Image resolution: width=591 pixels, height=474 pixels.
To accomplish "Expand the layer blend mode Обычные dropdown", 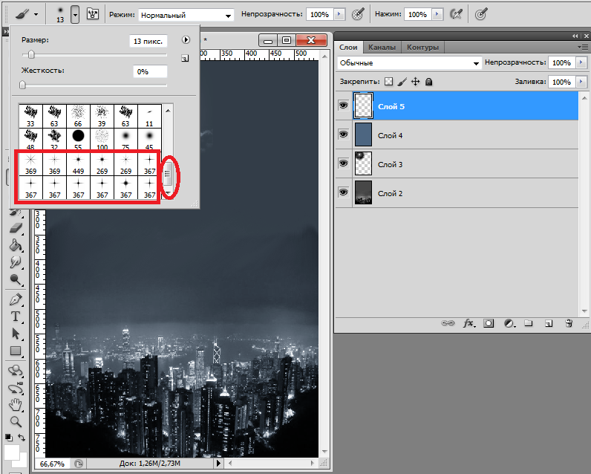I will [x=409, y=63].
